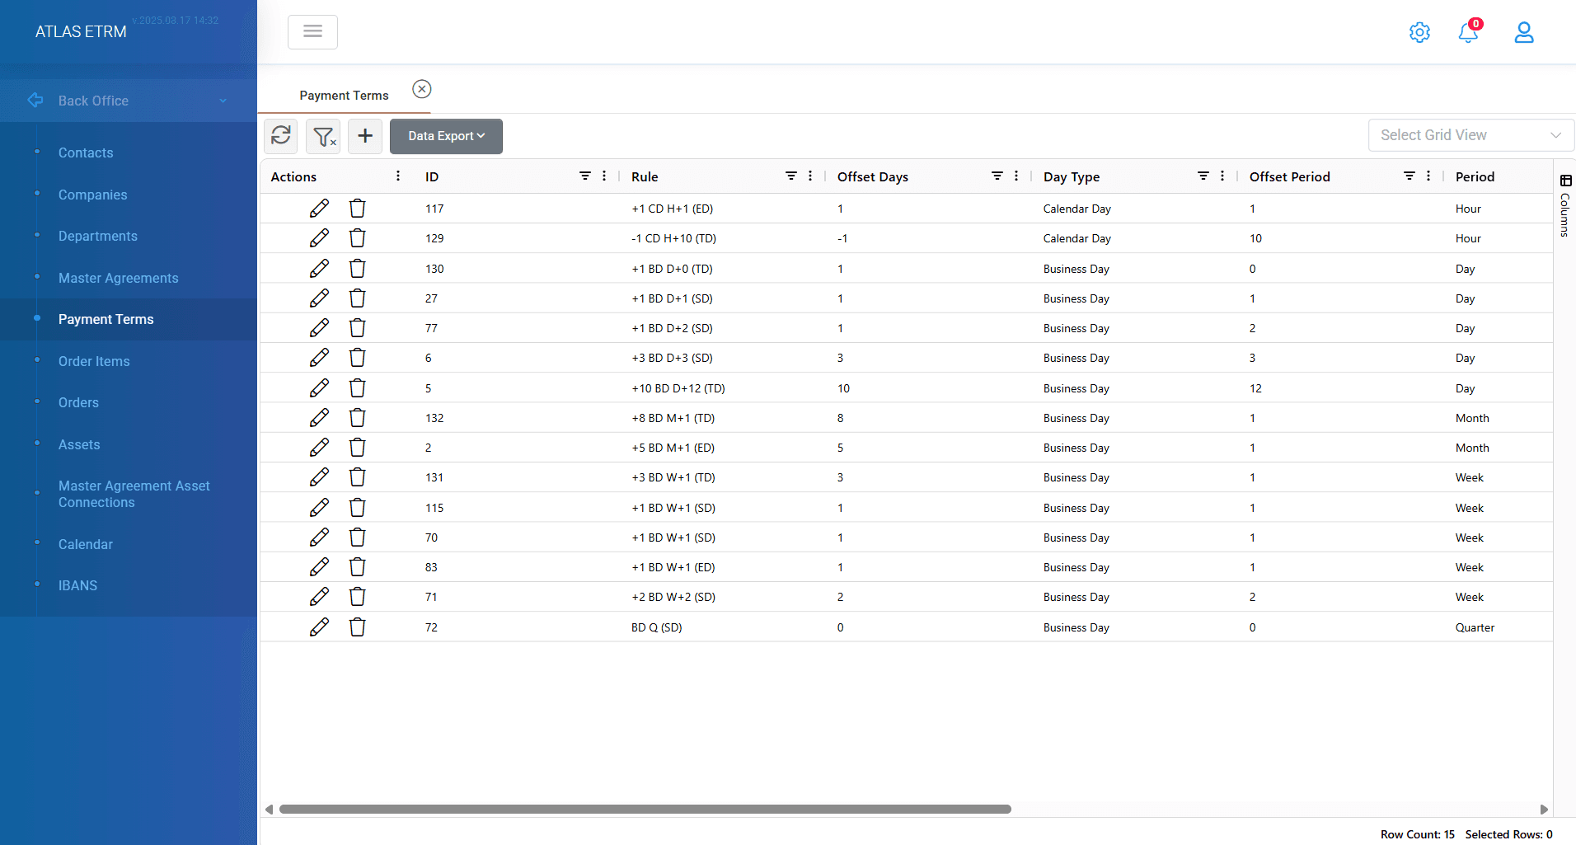Open the settings gear in header
Viewport: 1576px width, 845px height.
click(x=1419, y=32)
